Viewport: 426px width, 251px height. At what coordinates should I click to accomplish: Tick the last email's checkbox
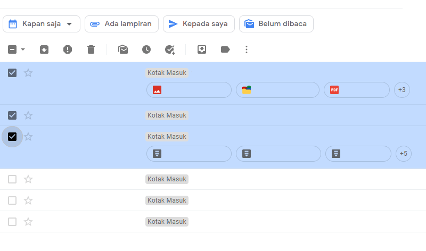tap(12, 222)
